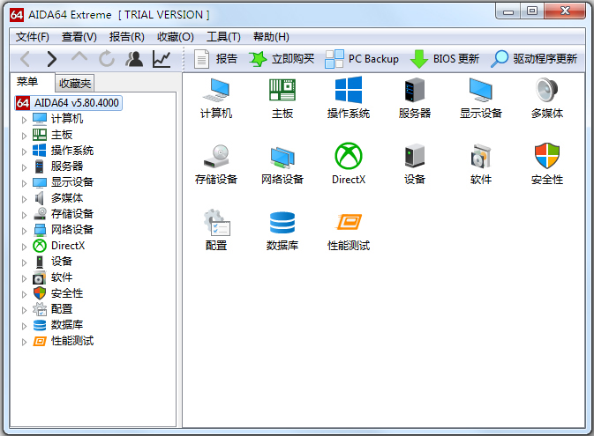This screenshot has width=594, height=436.
Task: Click the 报告 report toolbar button
Action: coord(216,59)
